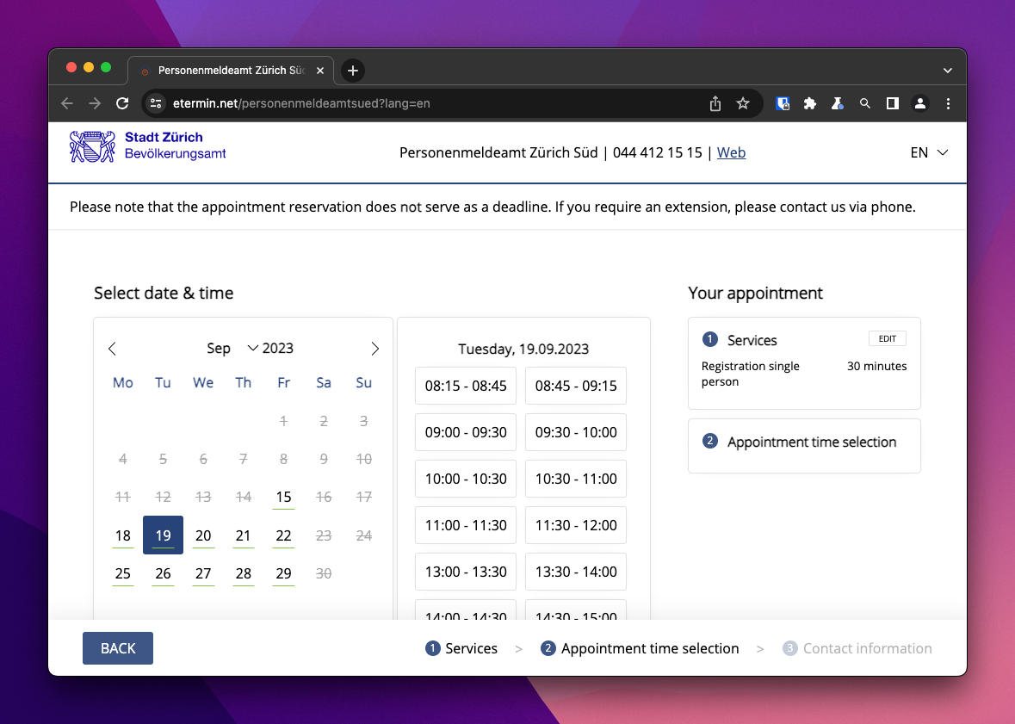Select 13:00 - 13:30 time slot
The image size is (1015, 724).
tap(466, 572)
